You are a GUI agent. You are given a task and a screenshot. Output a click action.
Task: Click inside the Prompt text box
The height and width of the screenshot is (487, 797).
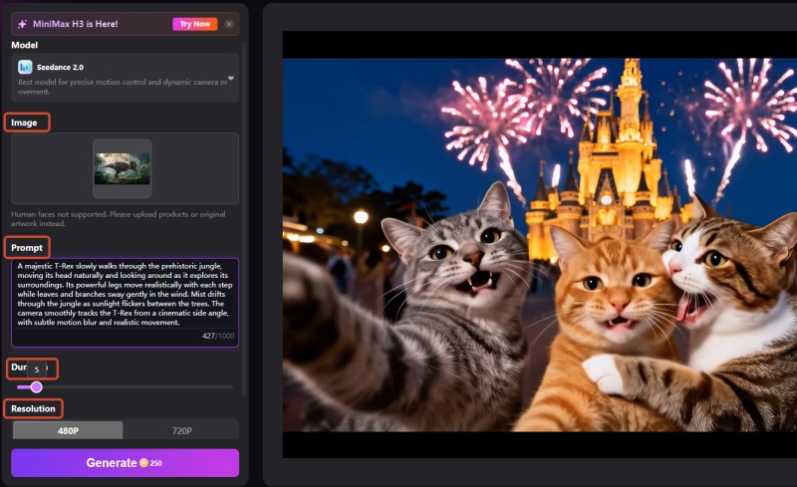pos(126,303)
